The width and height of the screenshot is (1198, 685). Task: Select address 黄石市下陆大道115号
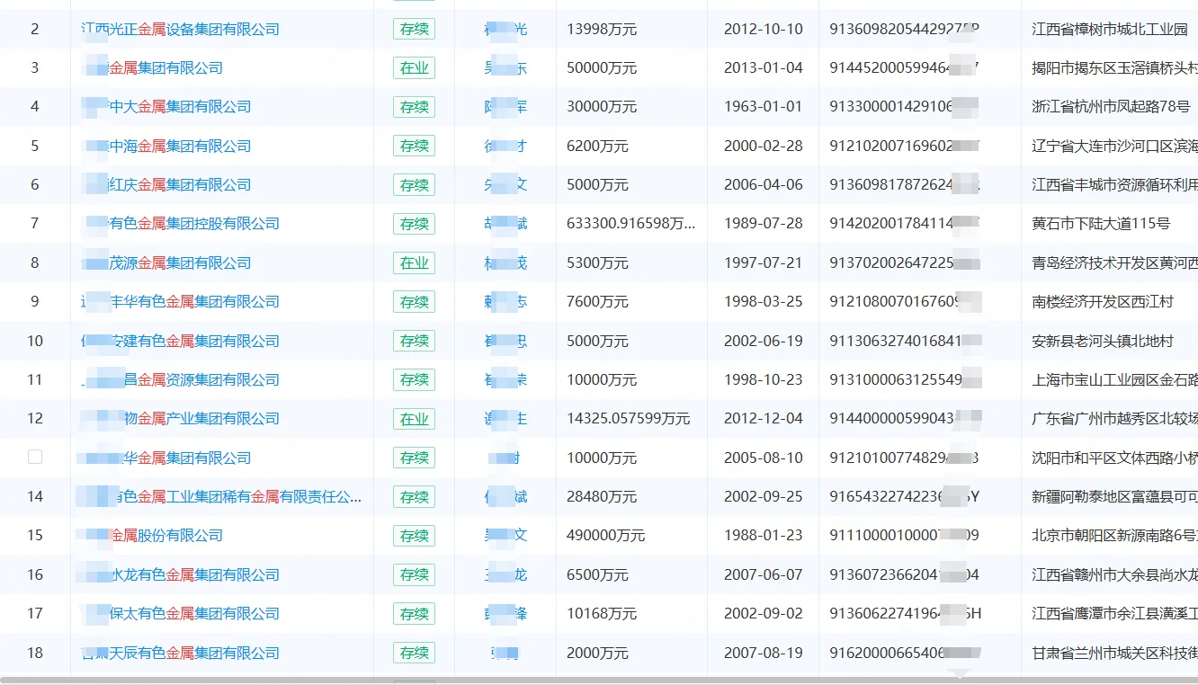pyautogui.click(x=1101, y=223)
